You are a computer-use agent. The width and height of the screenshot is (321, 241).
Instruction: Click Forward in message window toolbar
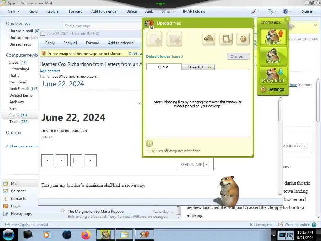coord(92,43)
